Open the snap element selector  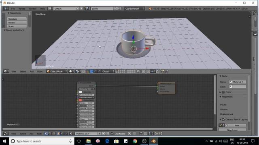153,71
